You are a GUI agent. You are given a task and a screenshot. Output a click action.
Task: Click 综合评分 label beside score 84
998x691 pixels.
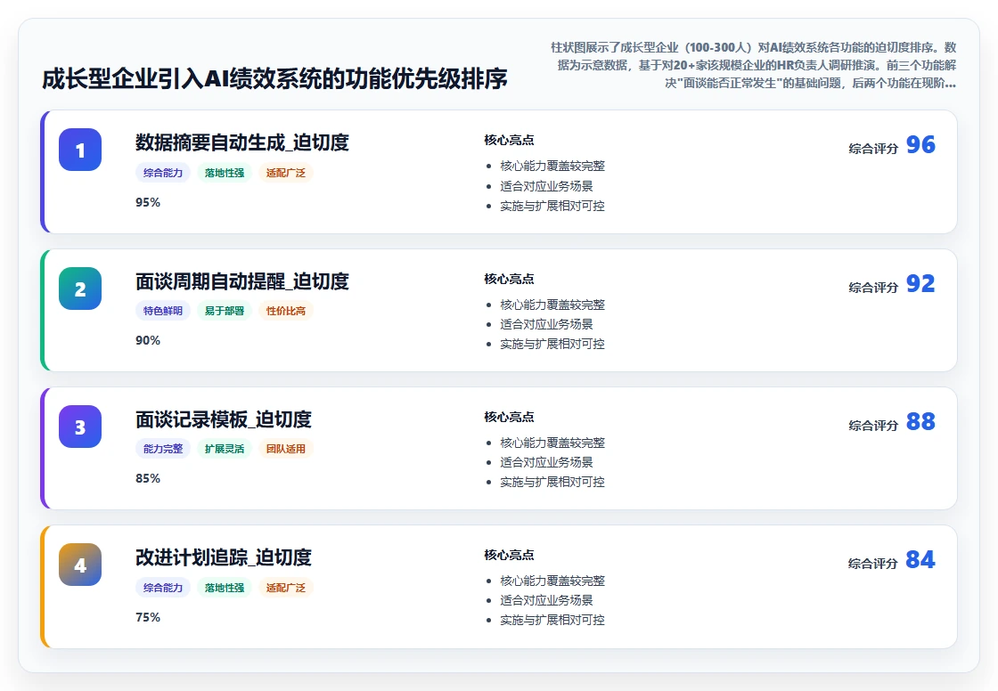pyautogui.click(x=873, y=564)
